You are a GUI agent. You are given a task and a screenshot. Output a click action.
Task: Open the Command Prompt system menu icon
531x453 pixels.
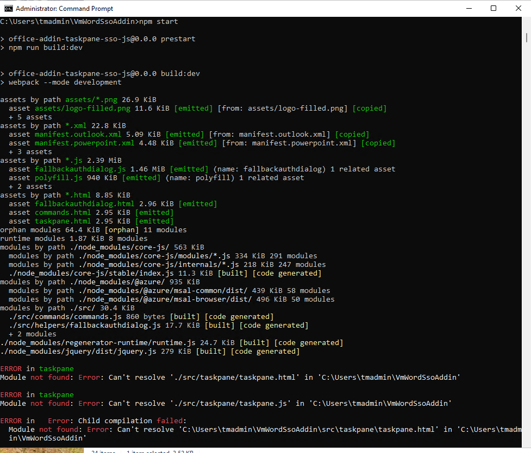[8, 9]
